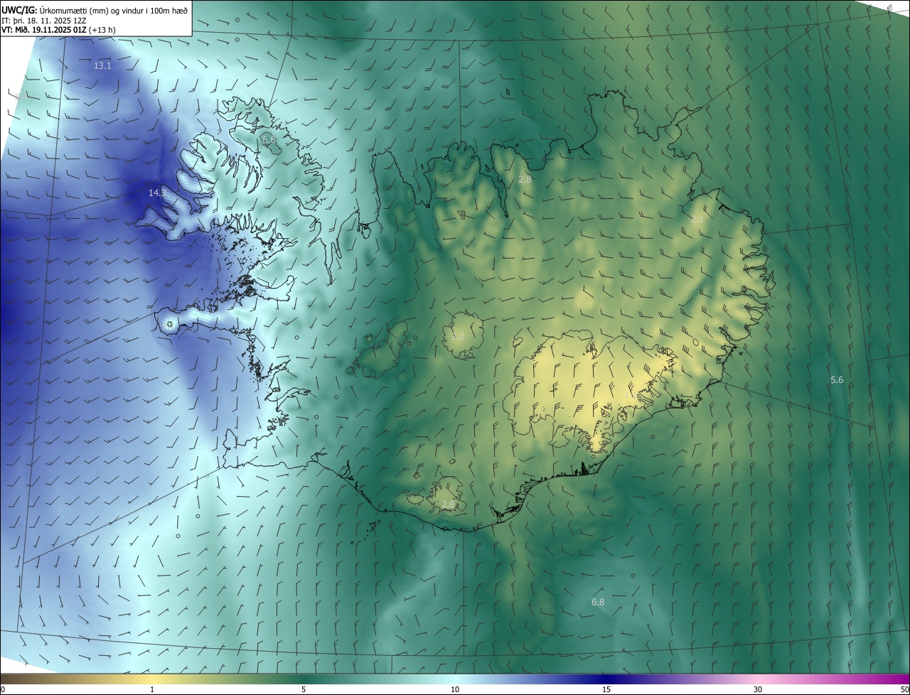
Task: Click the 10 tick on the color scale
Action: 455,689
